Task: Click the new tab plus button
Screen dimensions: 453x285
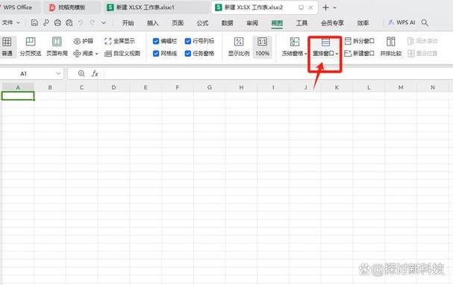Action: (325, 7)
